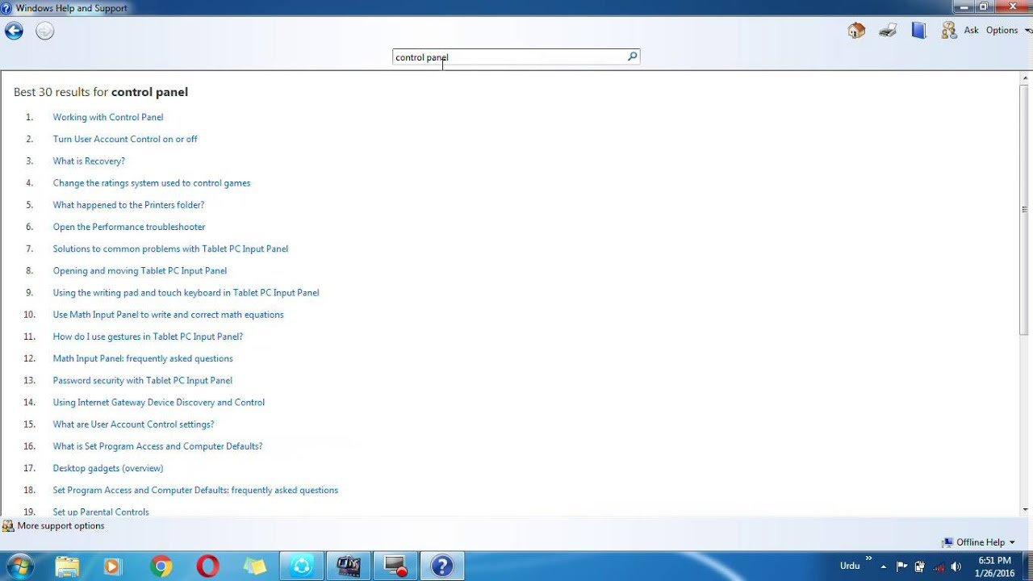Screen dimensions: 1033x581
Task: Open What happened to the Printers folder?
Action: [129, 205]
